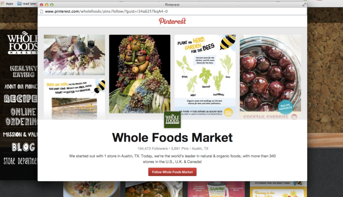Click the Recipe Favorite teal badge

tap(285, 107)
